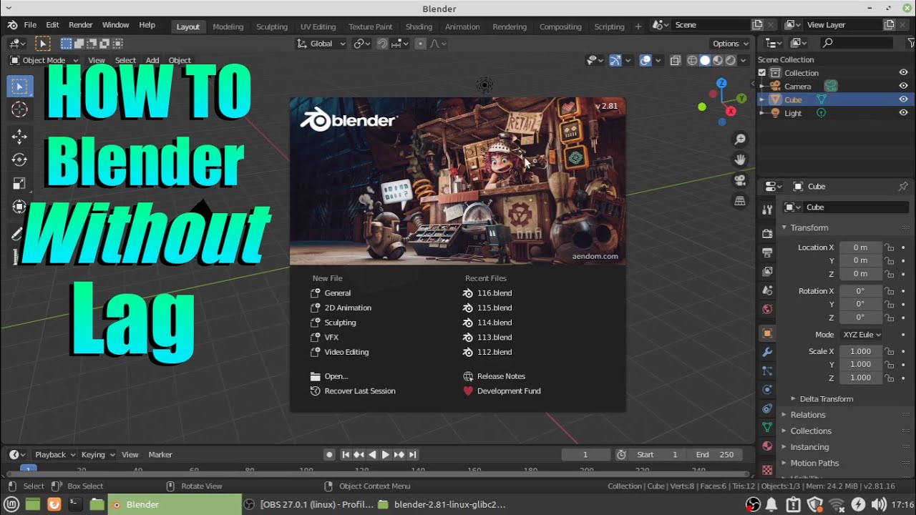Screen dimensions: 916x515
Task: Open Global transform orientation dropdown
Action: tap(321, 44)
